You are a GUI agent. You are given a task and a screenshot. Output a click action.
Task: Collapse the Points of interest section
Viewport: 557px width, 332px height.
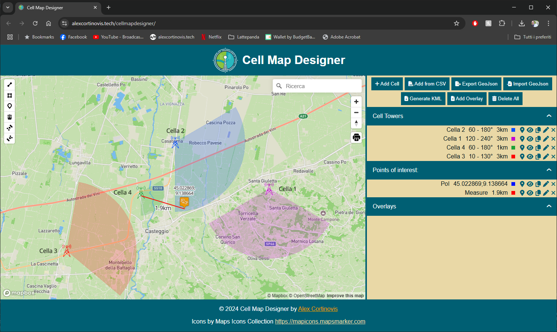pyautogui.click(x=549, y=170)
